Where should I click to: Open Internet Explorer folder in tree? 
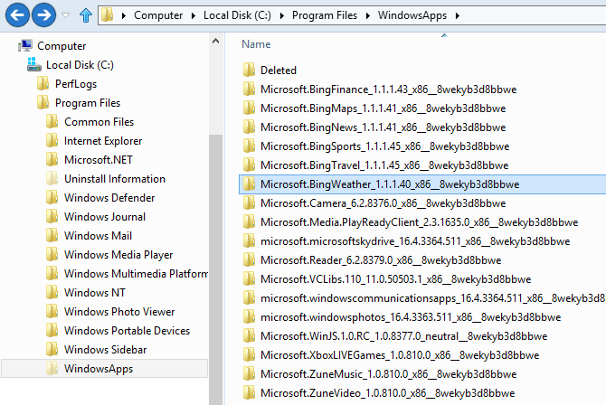coord(103,141)
